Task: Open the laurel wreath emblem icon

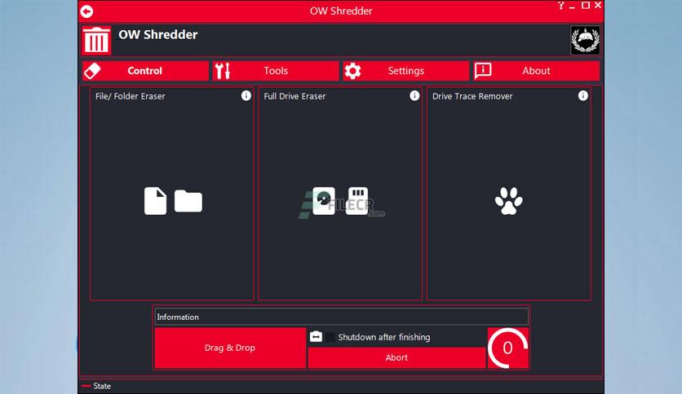Action: click(x=585, y=41)
